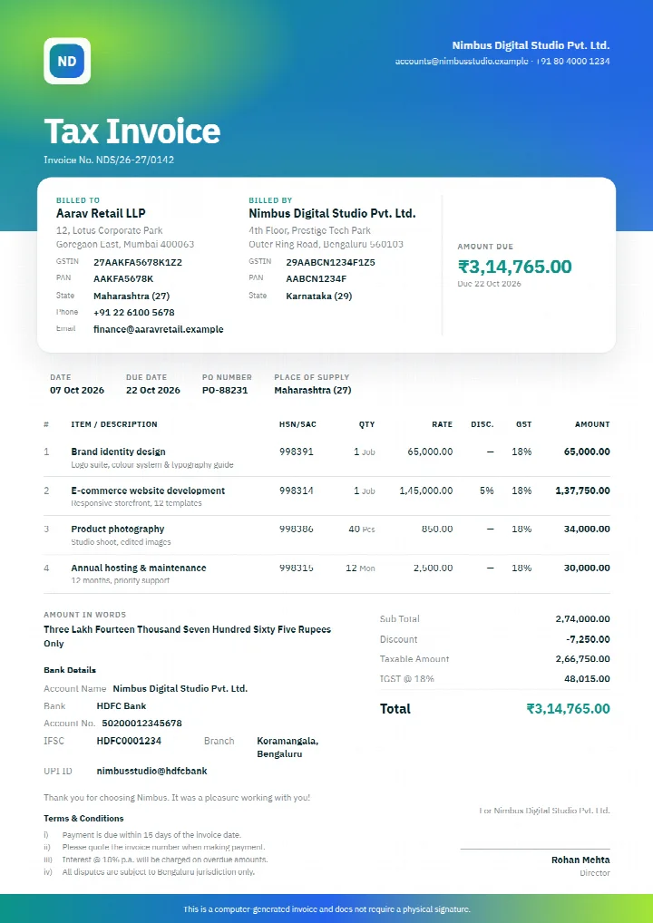653x923 pixels.
Task: Select the Annual hosting & maintenance item
Action: [x=139, y=568]
